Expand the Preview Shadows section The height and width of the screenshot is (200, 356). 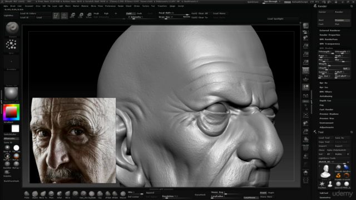(x=329, y=114)
